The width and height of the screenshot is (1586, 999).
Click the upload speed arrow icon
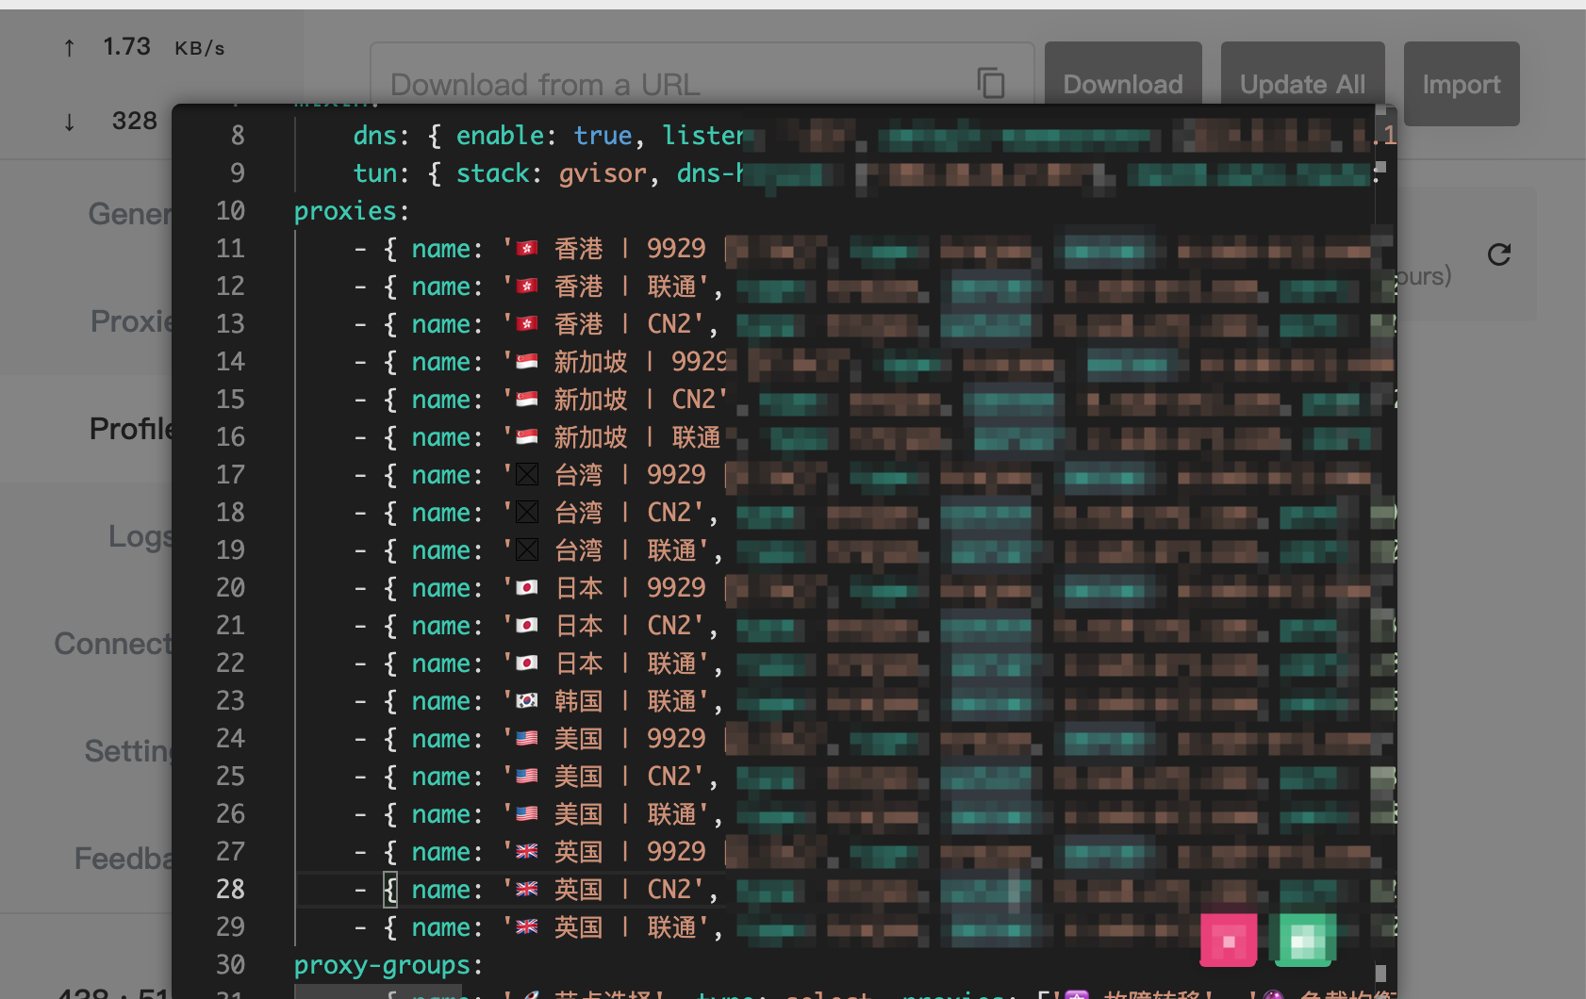tap(69, 48)
